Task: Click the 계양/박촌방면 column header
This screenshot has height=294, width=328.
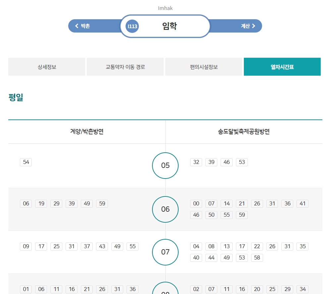Action: tap(86, 131)
